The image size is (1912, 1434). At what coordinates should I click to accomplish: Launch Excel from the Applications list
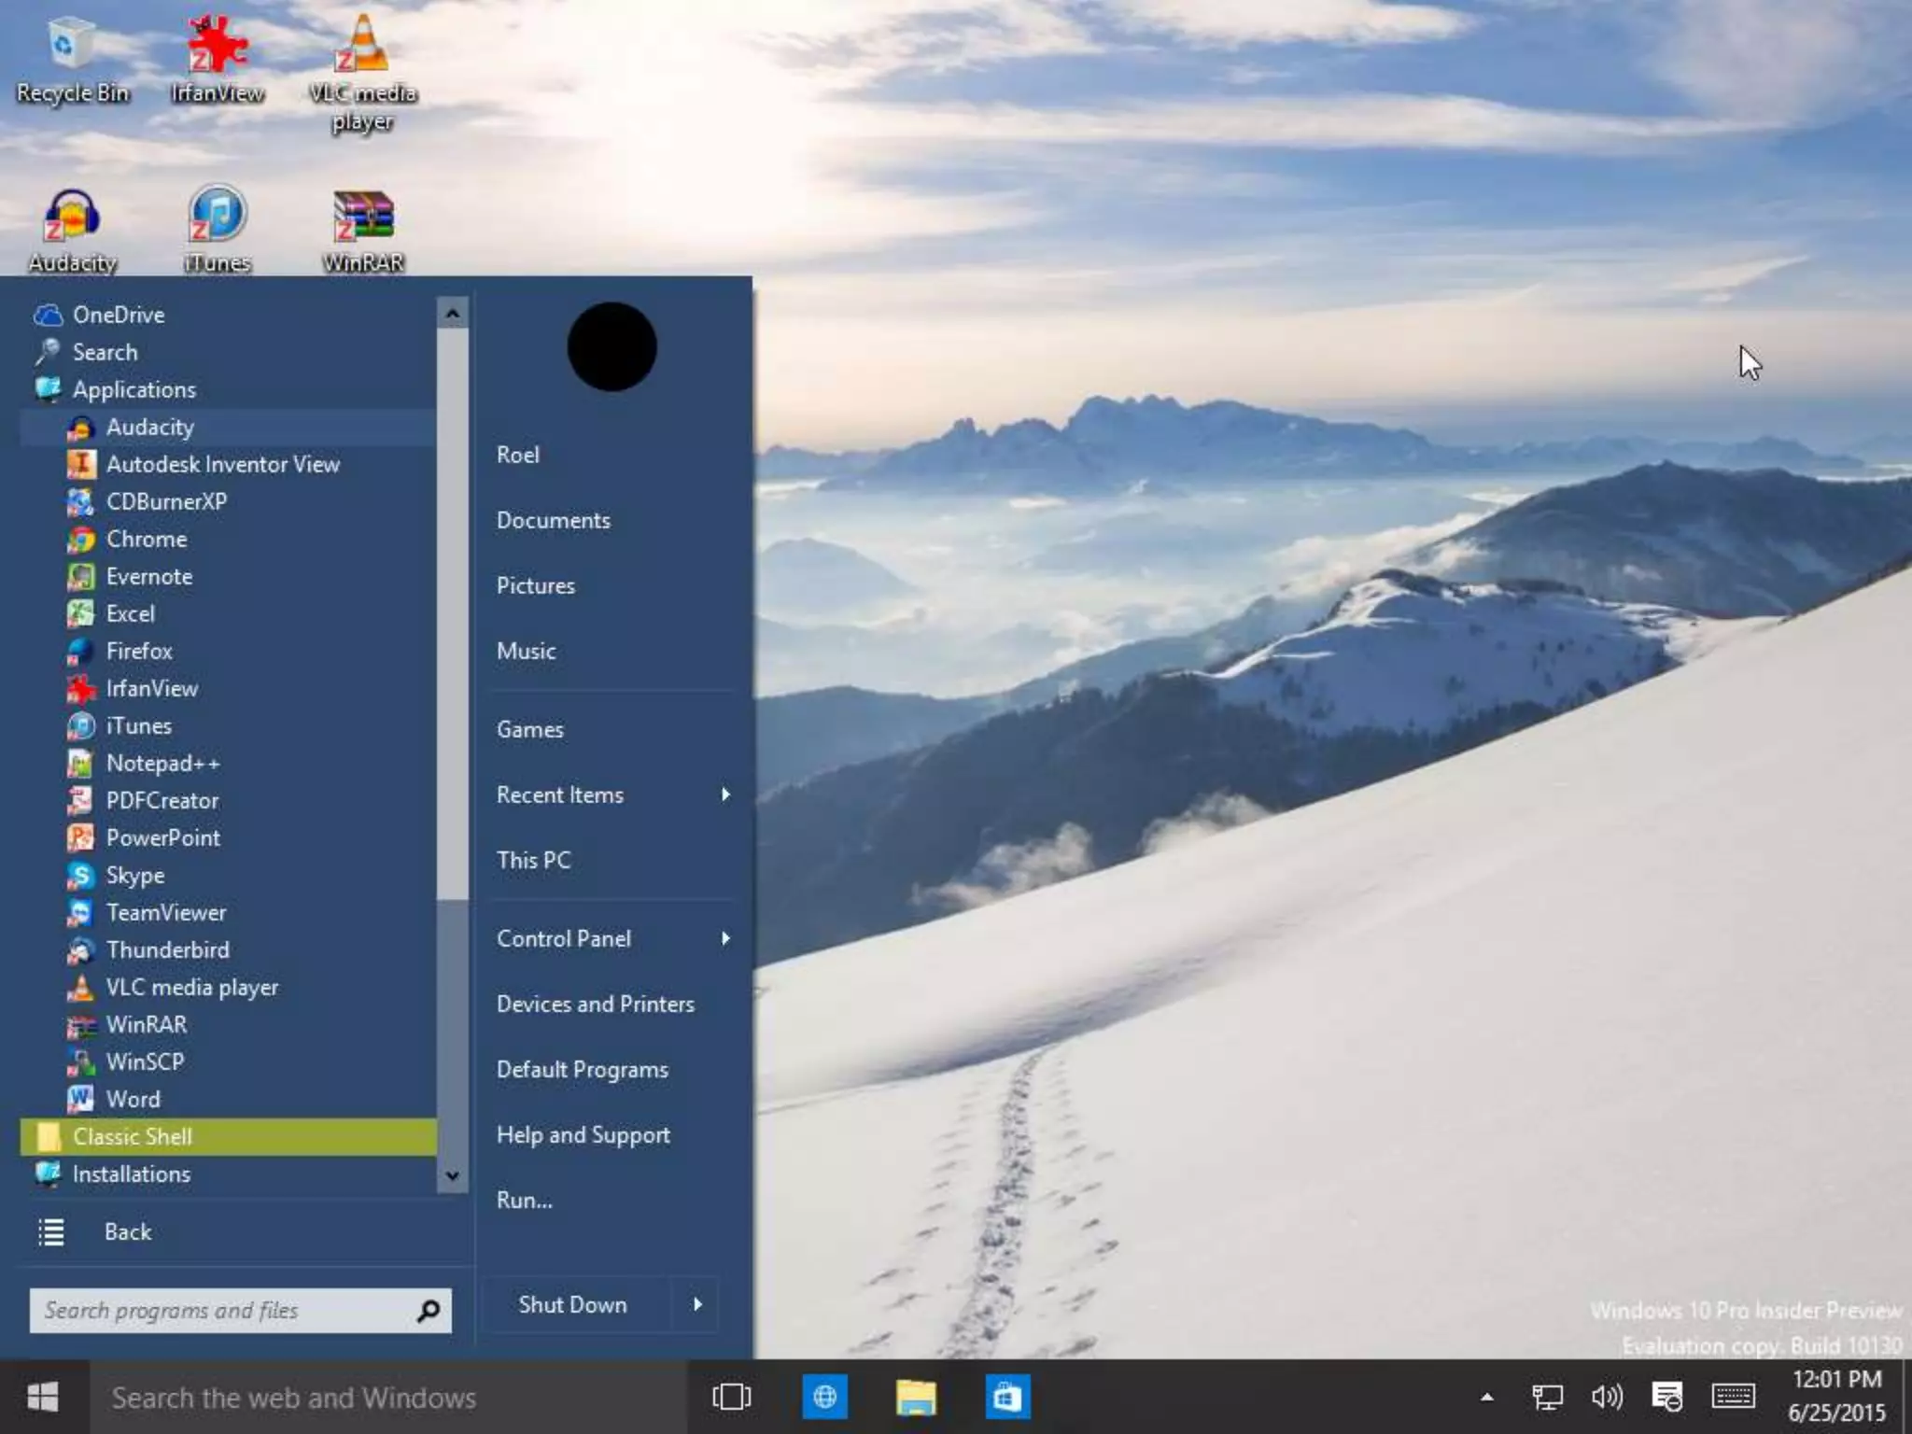[x=228, y=613]
